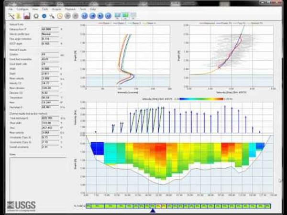Open the File menu
Screen dimensions: 287x215
pyautogui.click(x=10, y=9)
